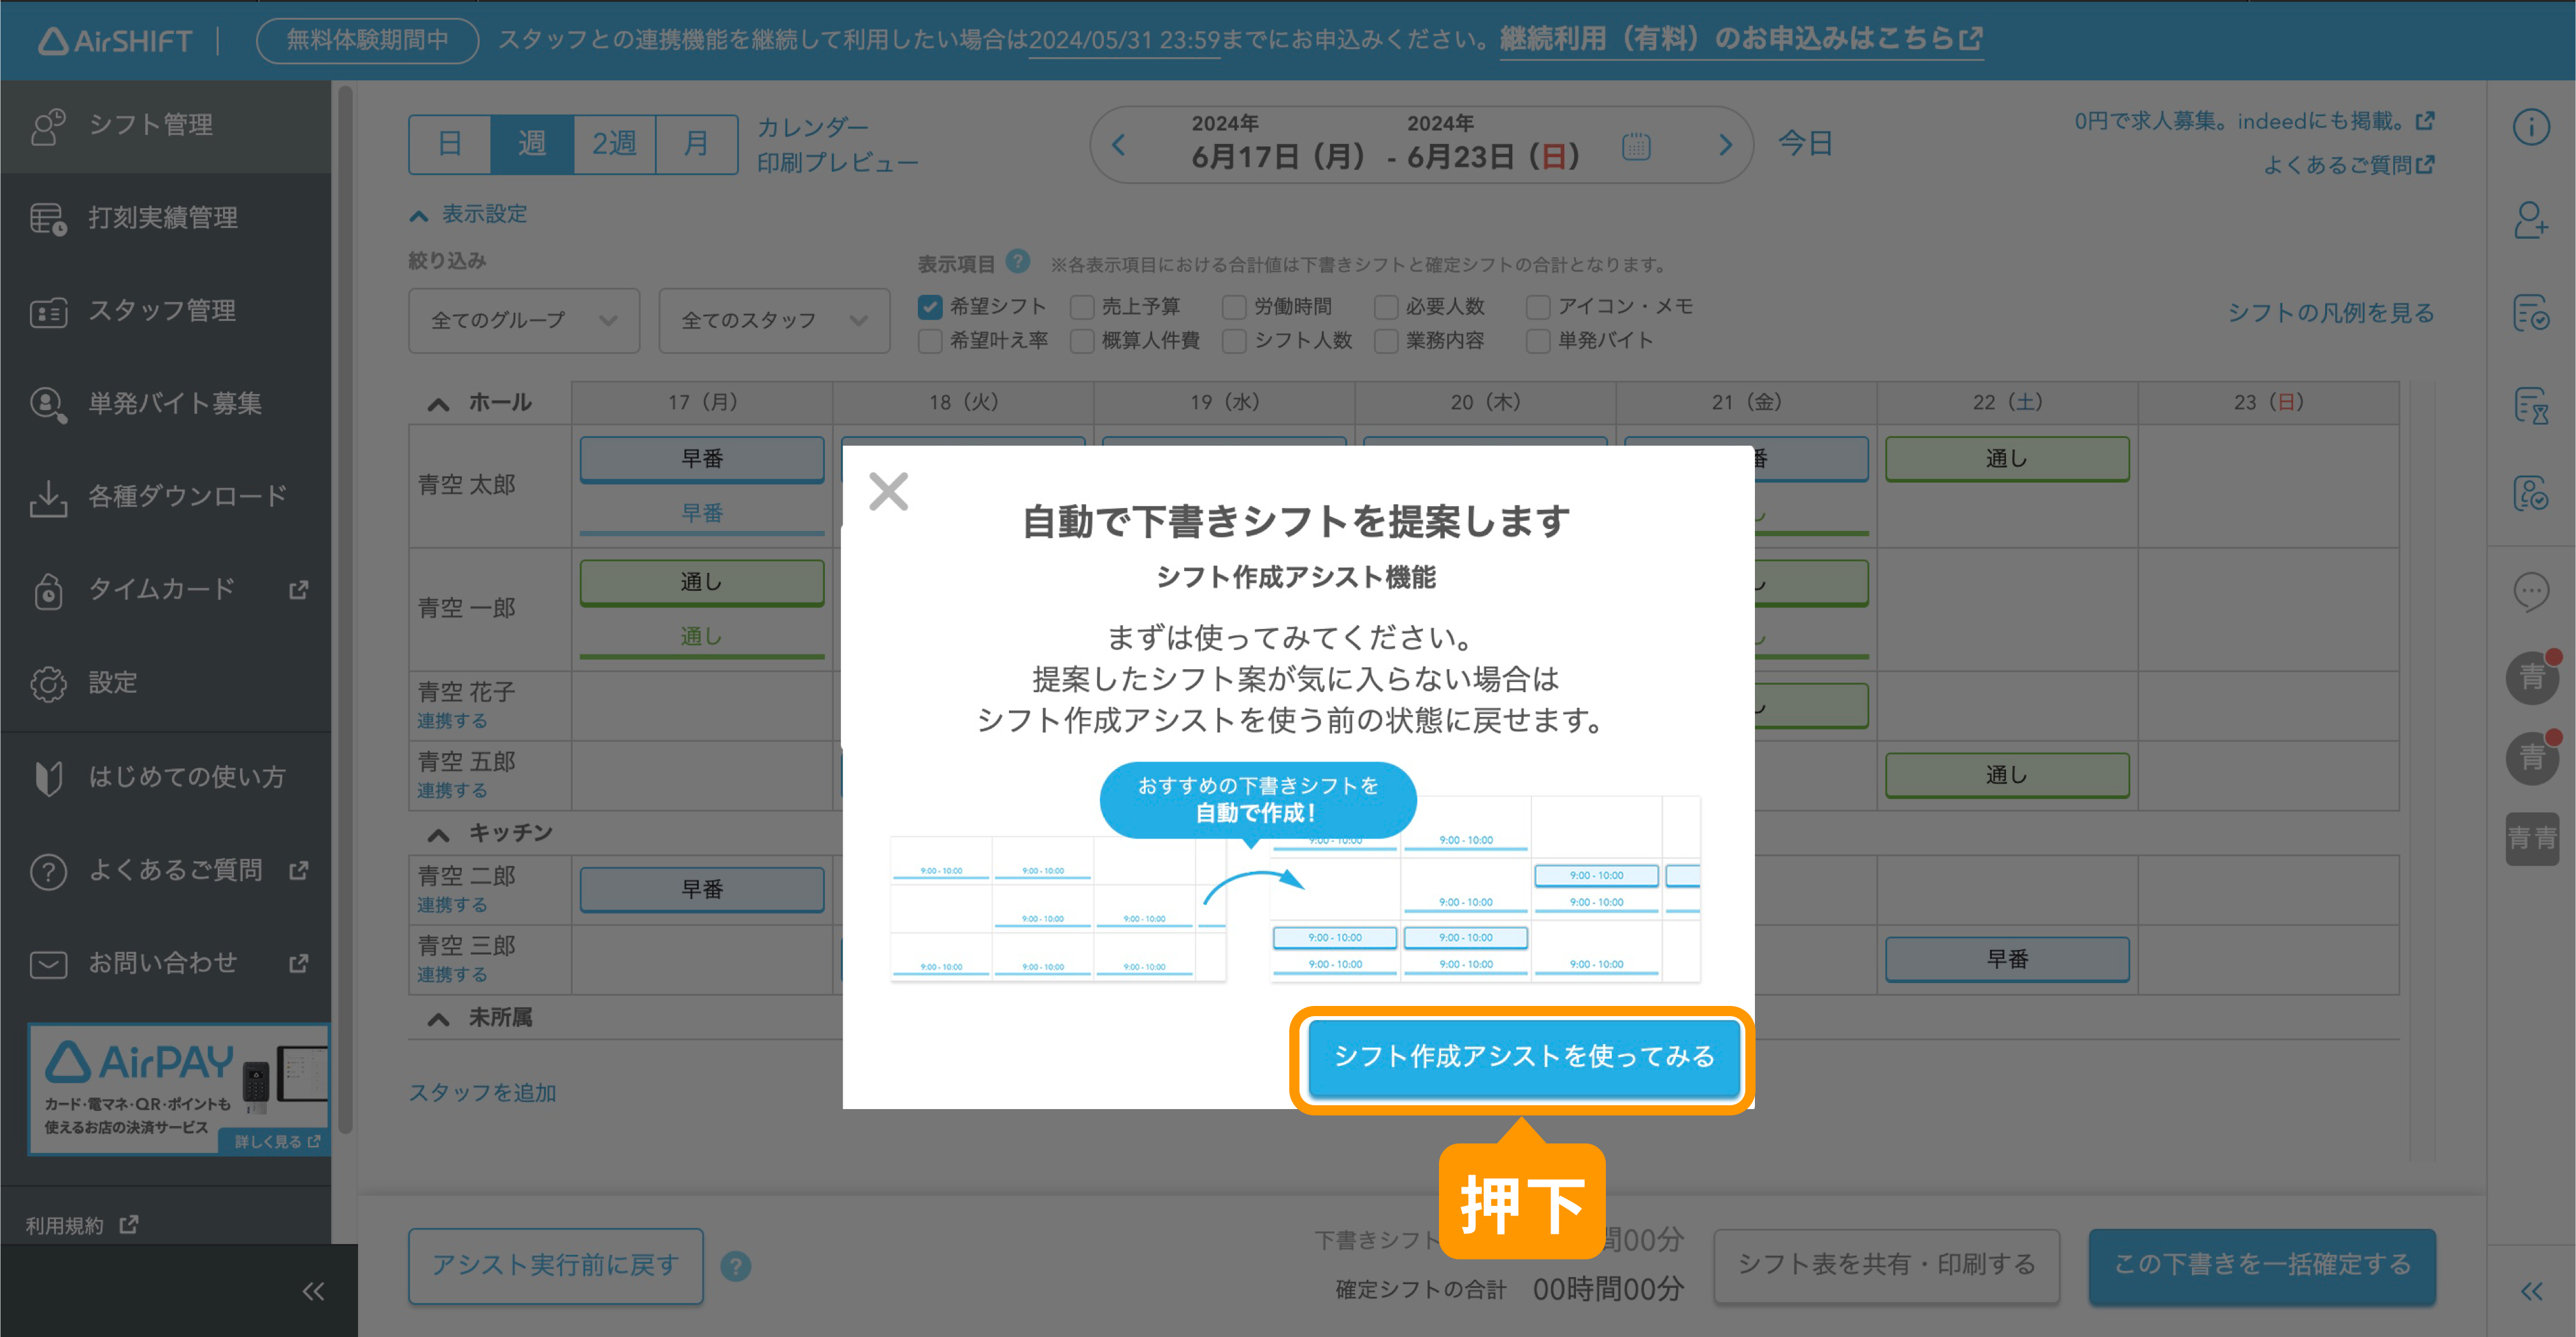The width and height of the screenshot is (2576, 1337).
Task: Click the 設定 gear icon
Action: 47,684
